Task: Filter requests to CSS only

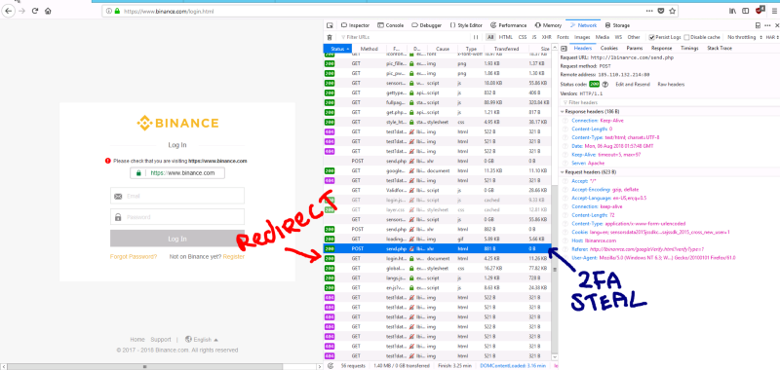Action: point(523,37)
